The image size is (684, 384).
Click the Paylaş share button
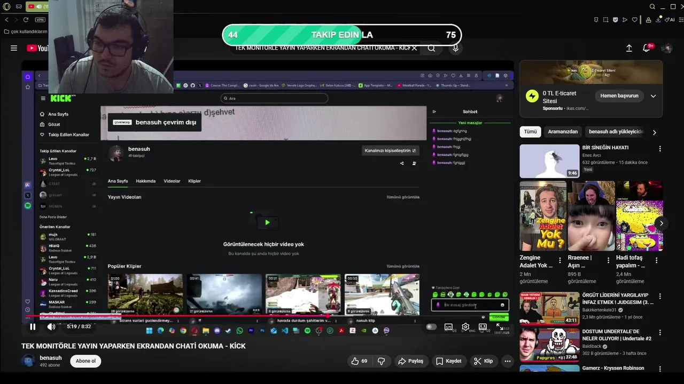click(410, 361)
